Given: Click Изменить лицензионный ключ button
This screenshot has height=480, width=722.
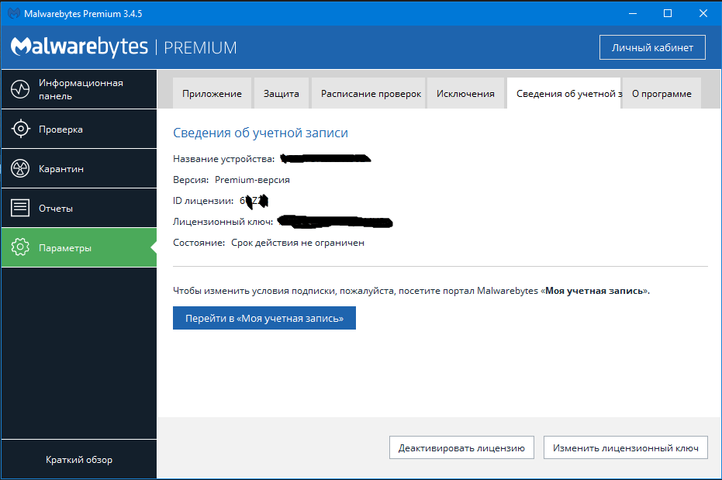Looking at the screenshot, I should (x=625, y=447).
